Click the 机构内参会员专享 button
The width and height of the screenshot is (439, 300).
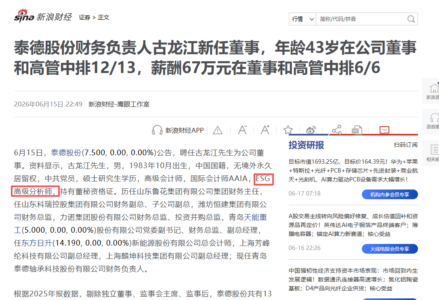[390, 194]
